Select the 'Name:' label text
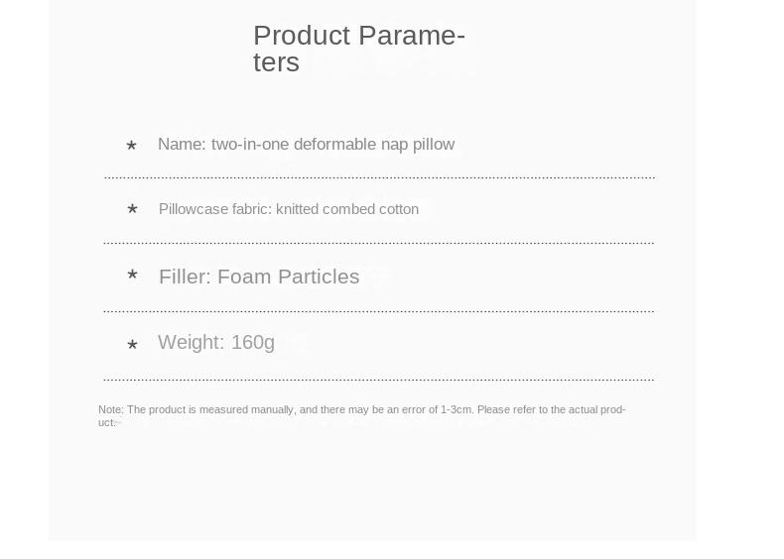 point(182,145)
